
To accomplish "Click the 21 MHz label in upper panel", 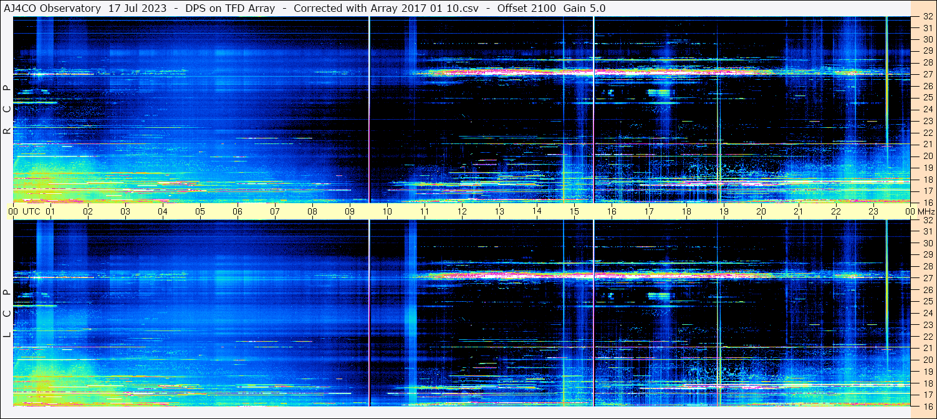I will pos(927,144).
